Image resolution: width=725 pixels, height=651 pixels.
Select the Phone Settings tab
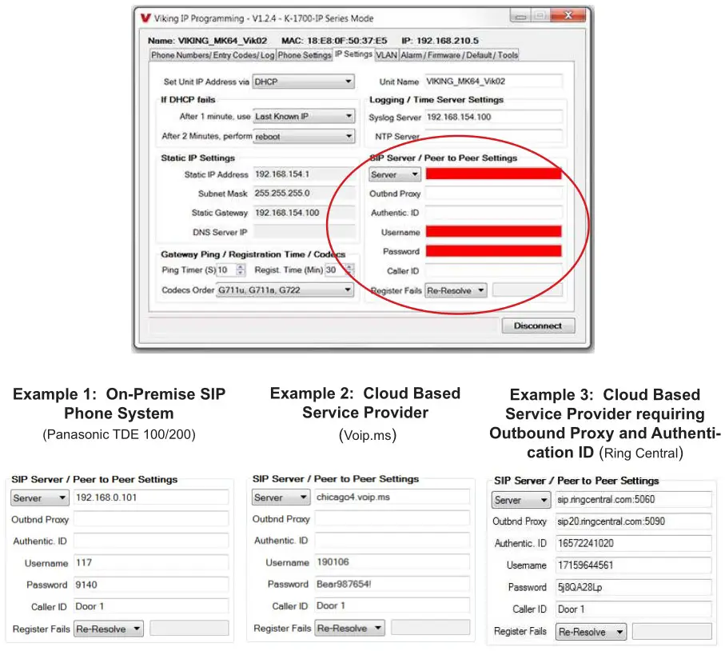[x=304, y=54]
